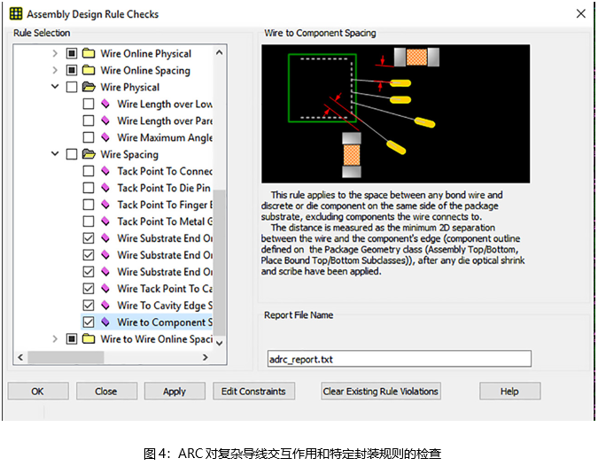
Task: Click the Report File Name input field
Action: coord(399,359)
